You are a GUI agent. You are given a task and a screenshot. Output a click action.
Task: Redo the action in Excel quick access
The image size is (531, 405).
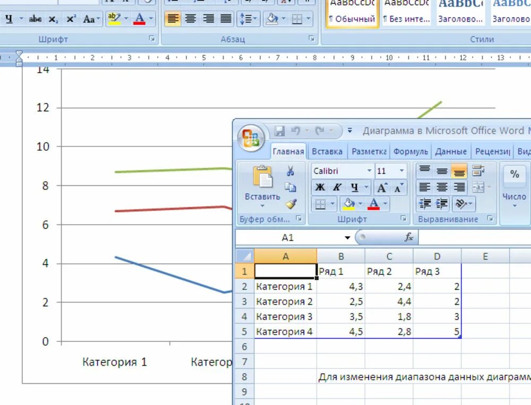(319, 131)
